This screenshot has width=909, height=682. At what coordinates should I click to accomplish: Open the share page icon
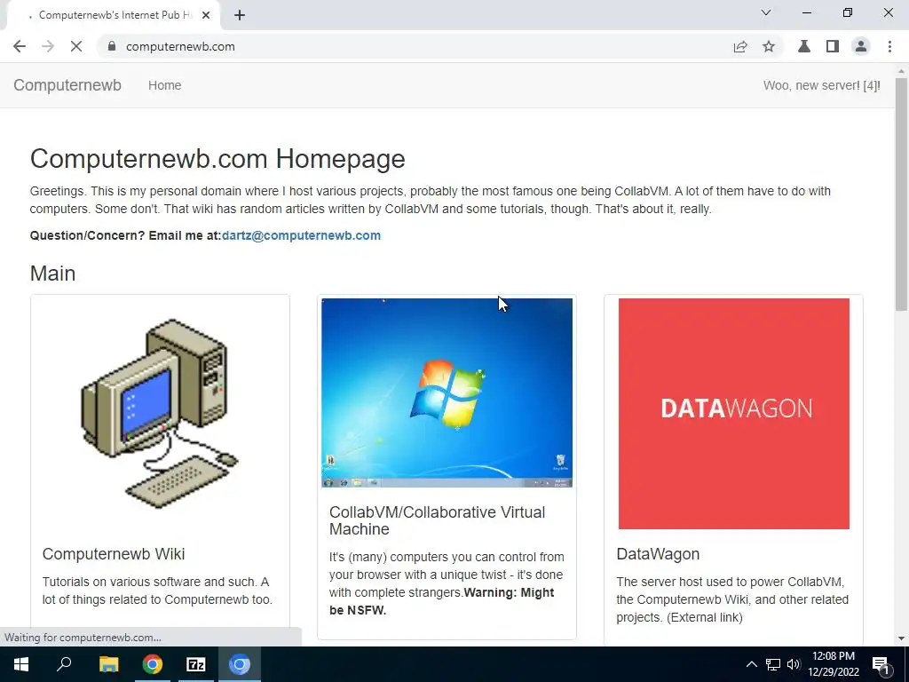(740, 46)
